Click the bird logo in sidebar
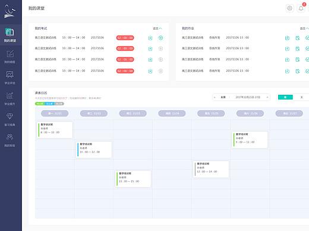 click(10, 11)
